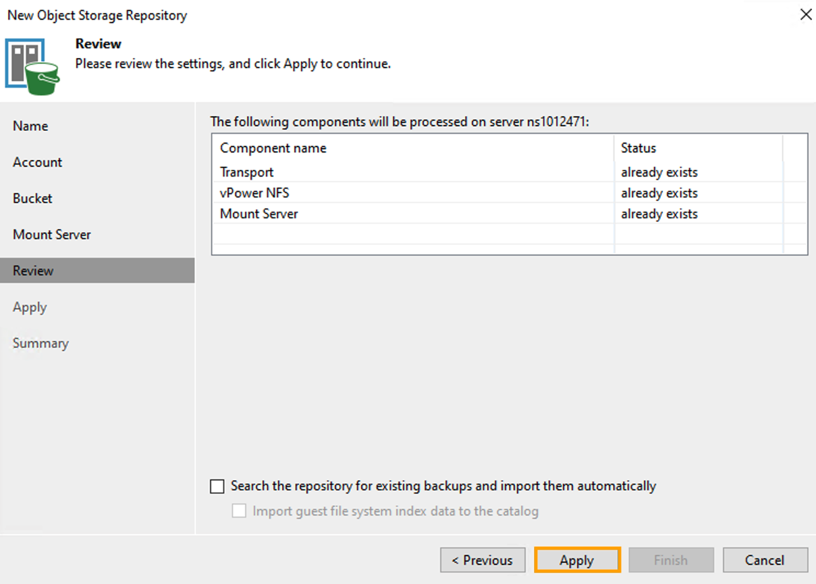This screenshot has height=584, width=816.
Task: Select the vPower NFS component row
Action: [253, 193]
